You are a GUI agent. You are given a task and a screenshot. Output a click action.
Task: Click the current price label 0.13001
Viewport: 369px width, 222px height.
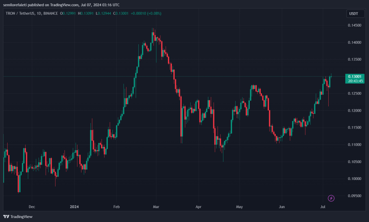[x=355, y=77]
